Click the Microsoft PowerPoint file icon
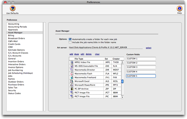This screenshot has height=119, width=187. (72, 85)
